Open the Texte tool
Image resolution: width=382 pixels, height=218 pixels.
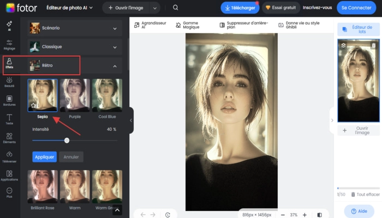(9, 119)
